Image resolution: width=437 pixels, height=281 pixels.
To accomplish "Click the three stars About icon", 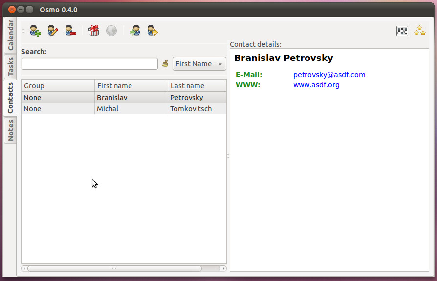I will coord(420,31).
